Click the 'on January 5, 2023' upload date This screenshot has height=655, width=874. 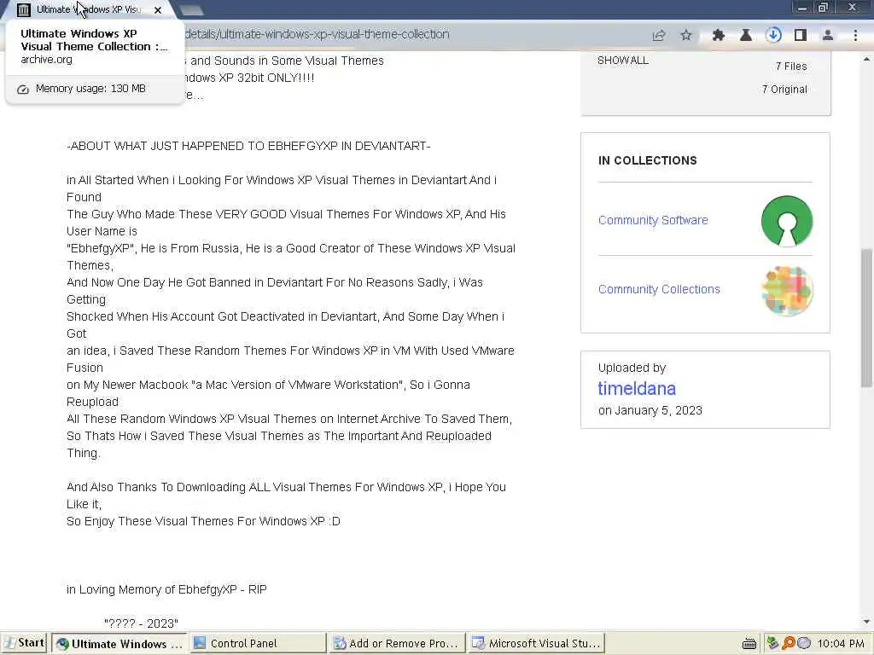click(650, 410)
